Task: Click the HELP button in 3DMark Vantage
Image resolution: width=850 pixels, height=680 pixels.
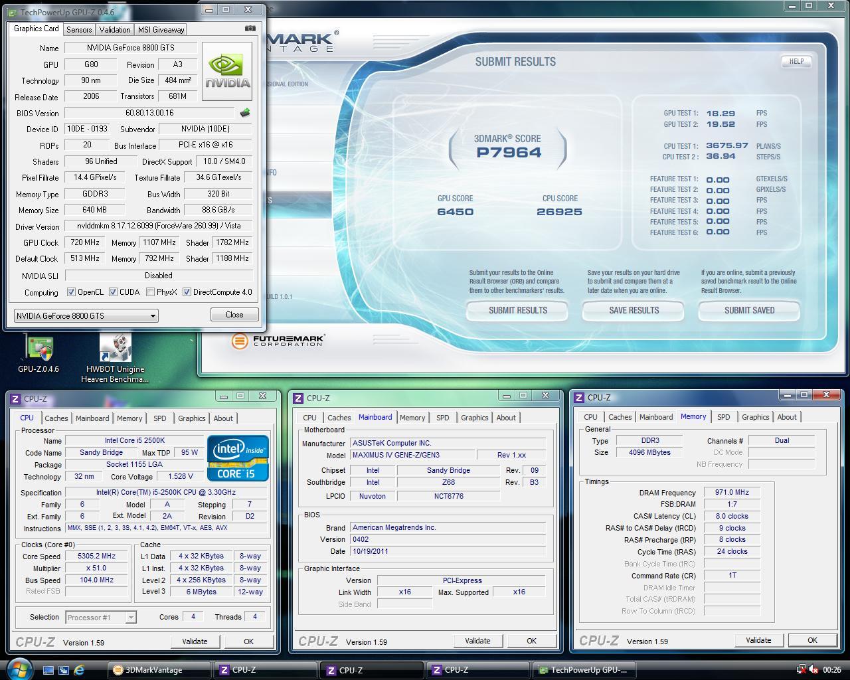Action: [796, 61]
